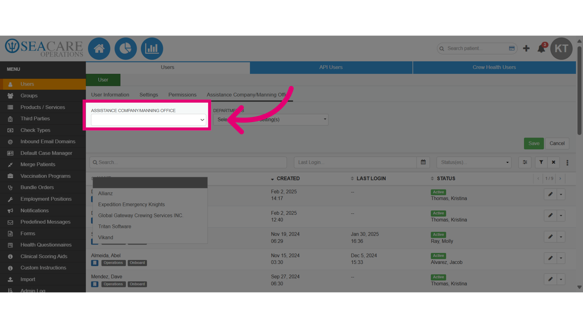Switch to the API Users tab
This screenshot has height=328, width=583.
click(331, 67)
